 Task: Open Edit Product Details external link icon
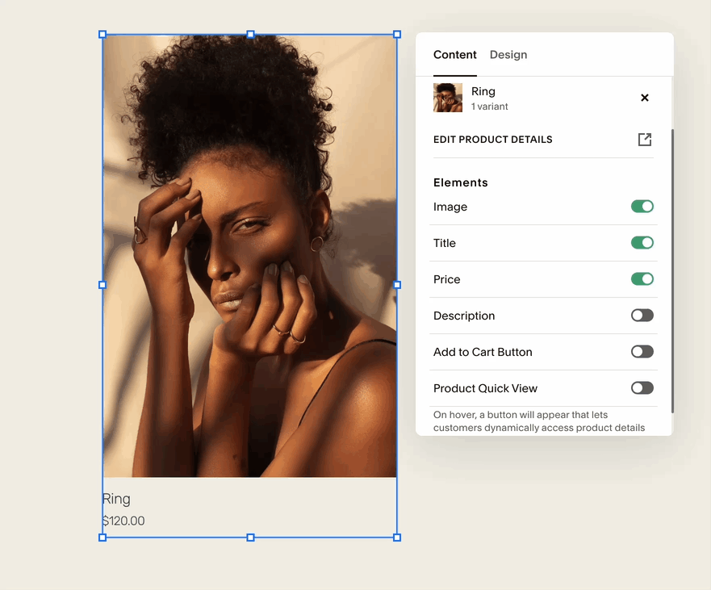644,139
